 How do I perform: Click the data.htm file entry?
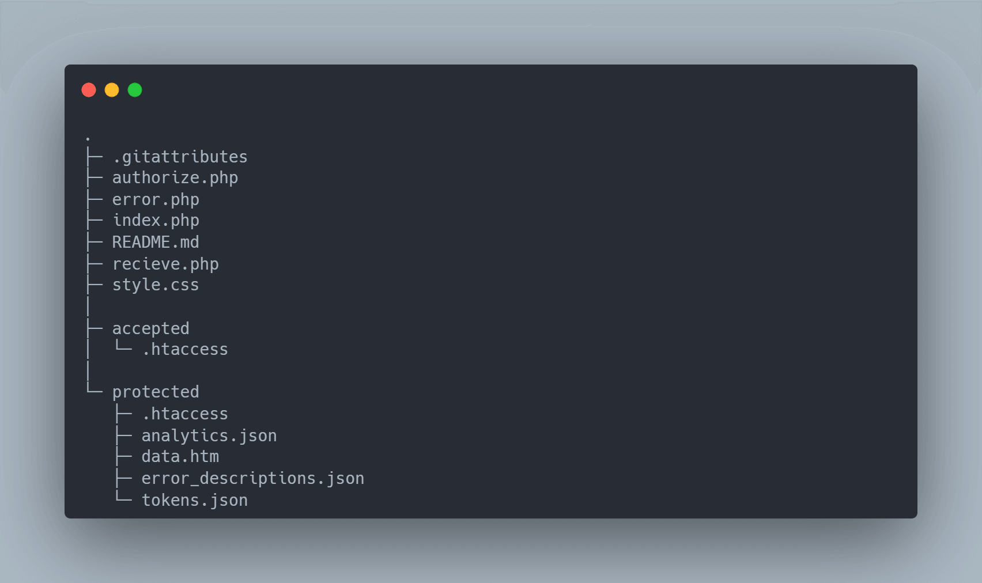[x=180, y=457]
